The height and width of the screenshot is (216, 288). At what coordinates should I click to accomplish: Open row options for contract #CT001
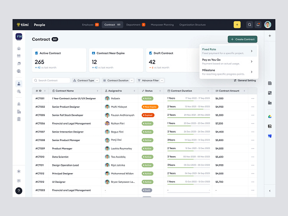point(253,98)
